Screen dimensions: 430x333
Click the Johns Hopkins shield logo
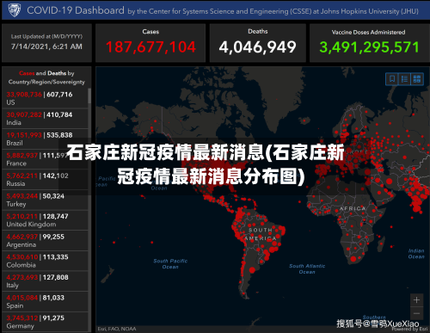click(14, 10)
